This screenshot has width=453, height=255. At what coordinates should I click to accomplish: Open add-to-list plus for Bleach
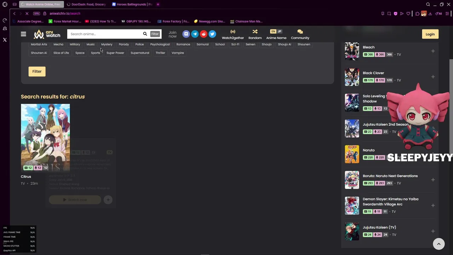coord(433,51)
